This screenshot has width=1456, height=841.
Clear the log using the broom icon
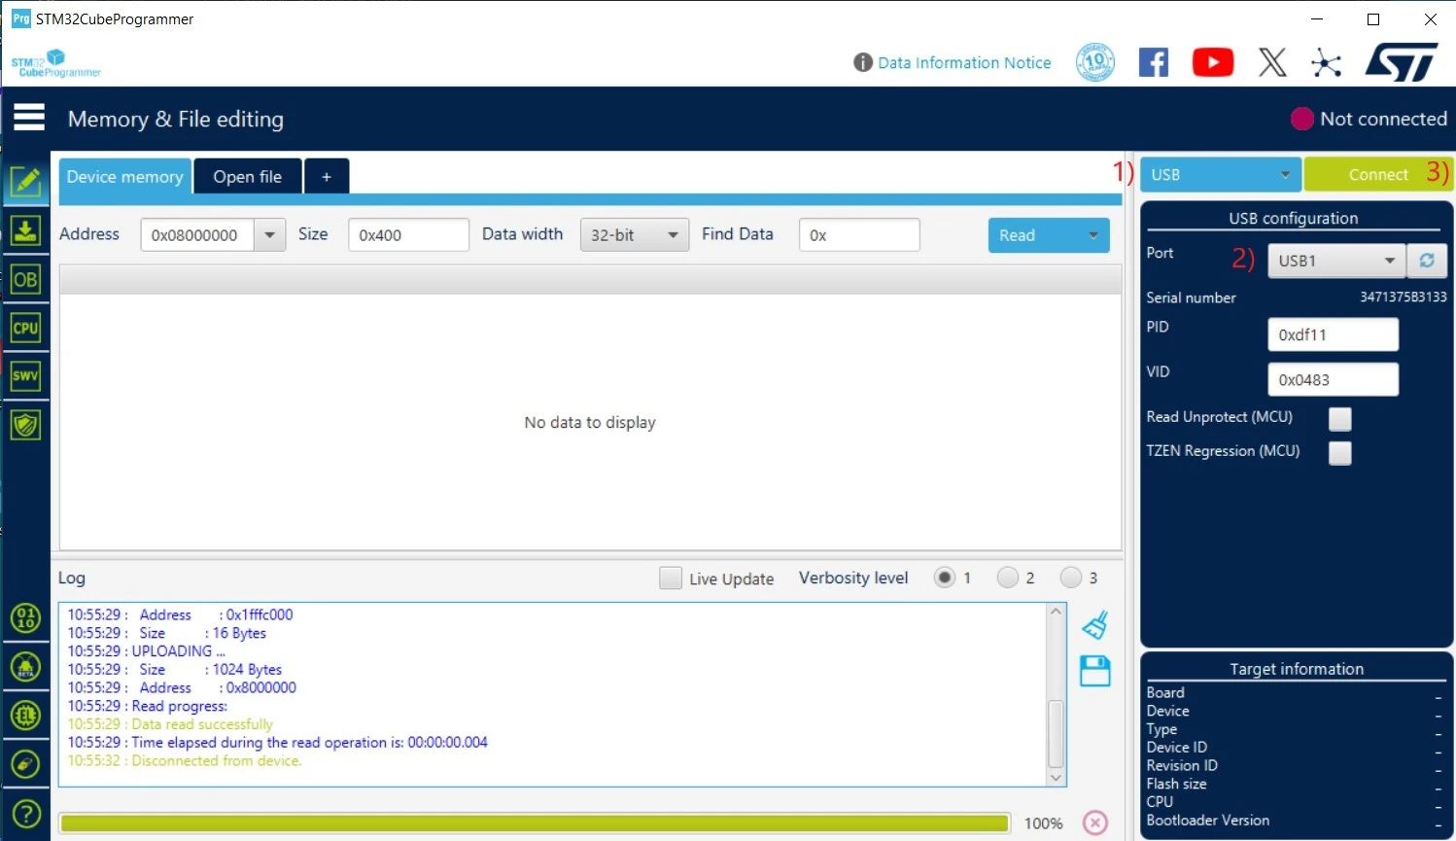pos(1095,625)
